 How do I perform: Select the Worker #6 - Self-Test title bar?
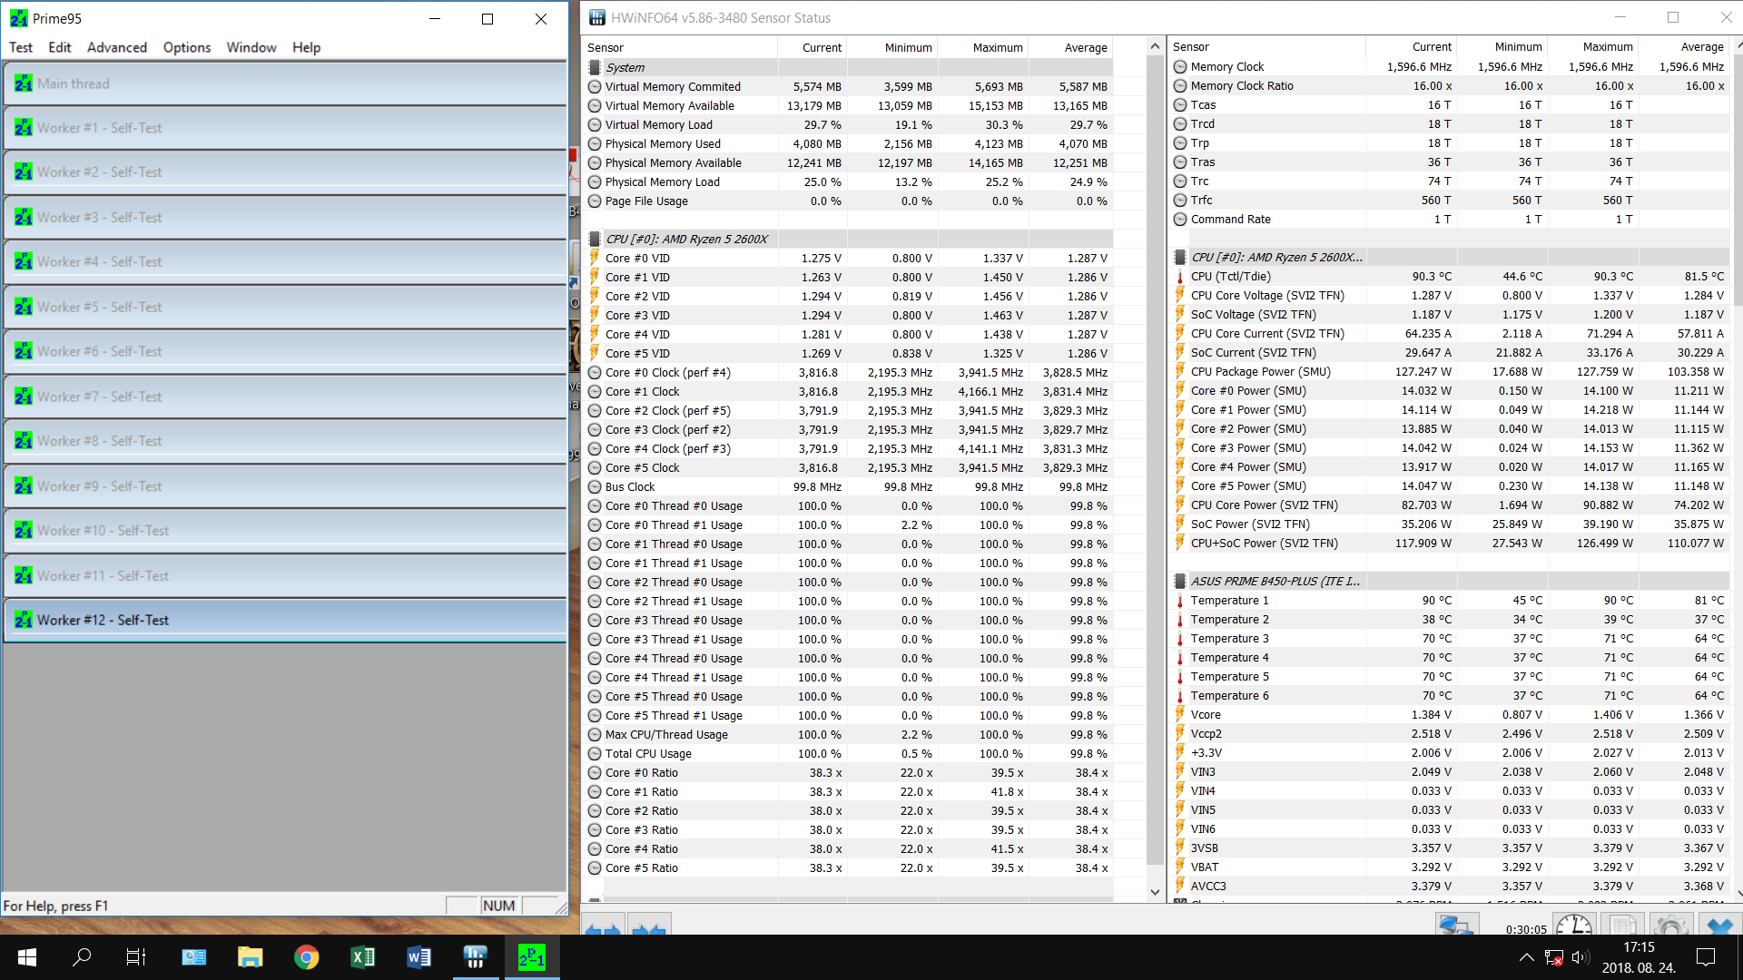point(285,352)
